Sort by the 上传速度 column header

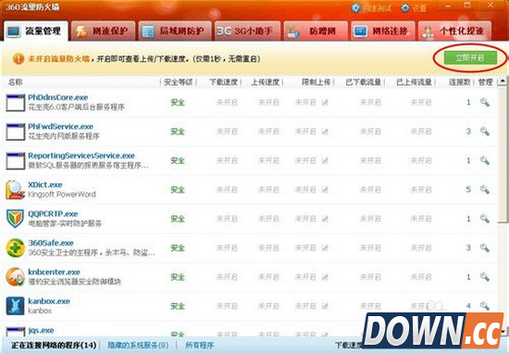(265, 82)
